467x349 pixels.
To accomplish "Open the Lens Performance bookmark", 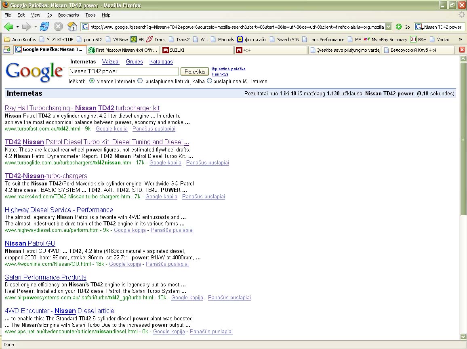I will coord(323,39).
